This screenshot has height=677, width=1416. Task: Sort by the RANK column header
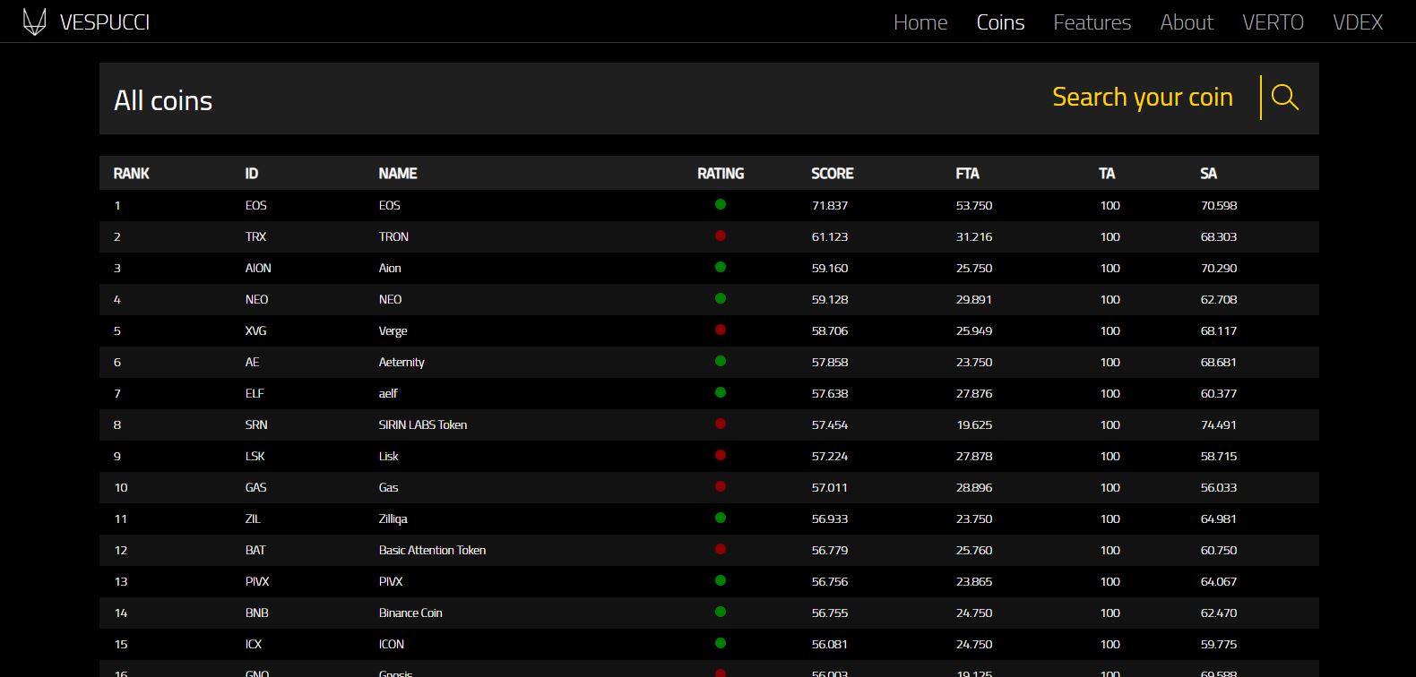point(132,174)
